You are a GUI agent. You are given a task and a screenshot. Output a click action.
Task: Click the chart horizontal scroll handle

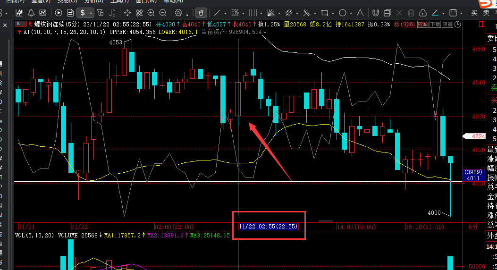(x=326, y=221)
